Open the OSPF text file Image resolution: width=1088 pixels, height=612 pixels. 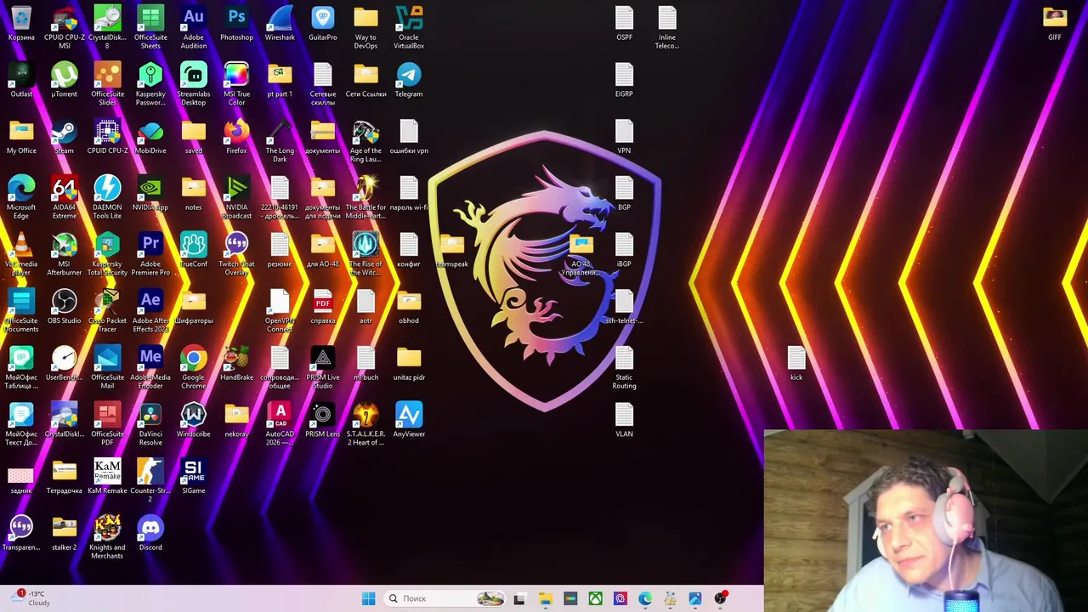pos(624,24)
